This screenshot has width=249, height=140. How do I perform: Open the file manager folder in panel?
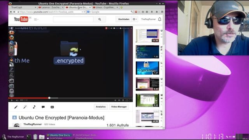pos(42,137)
